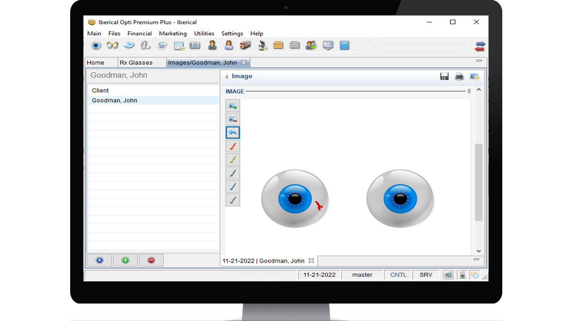Print the image using the printer icon
572x321 pixels.
click(x=459, y=76)
